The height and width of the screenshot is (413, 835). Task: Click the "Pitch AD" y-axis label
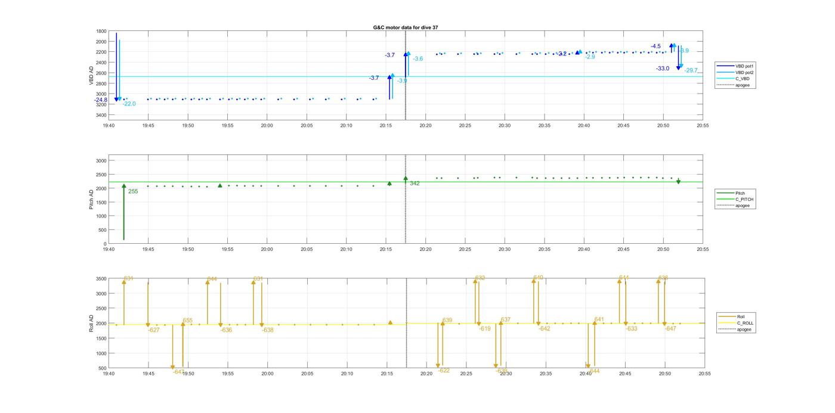91,199
